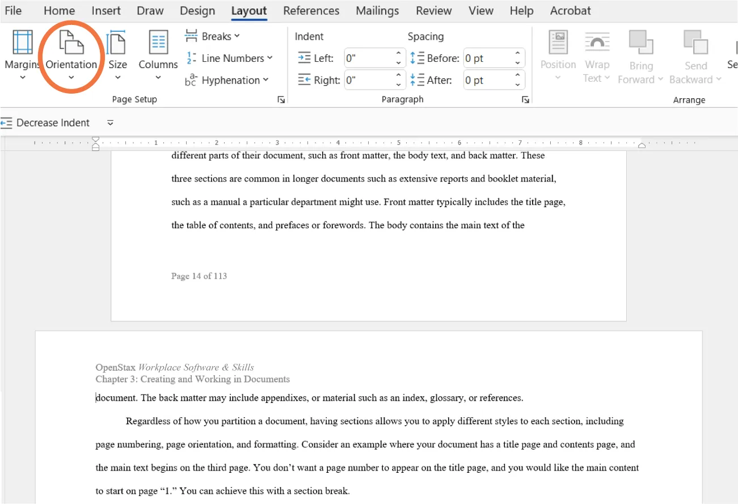
Task: Open the Paragraph dialog launcher
Action: click(x=525, y=99)
